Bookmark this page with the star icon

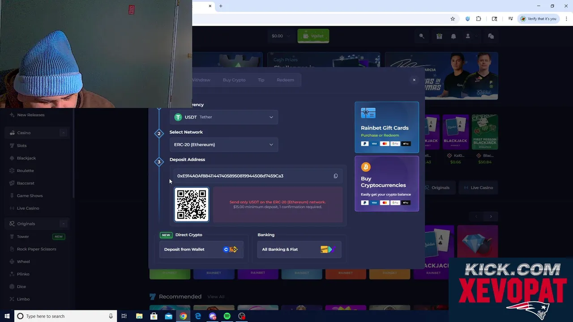pos(453,19)
